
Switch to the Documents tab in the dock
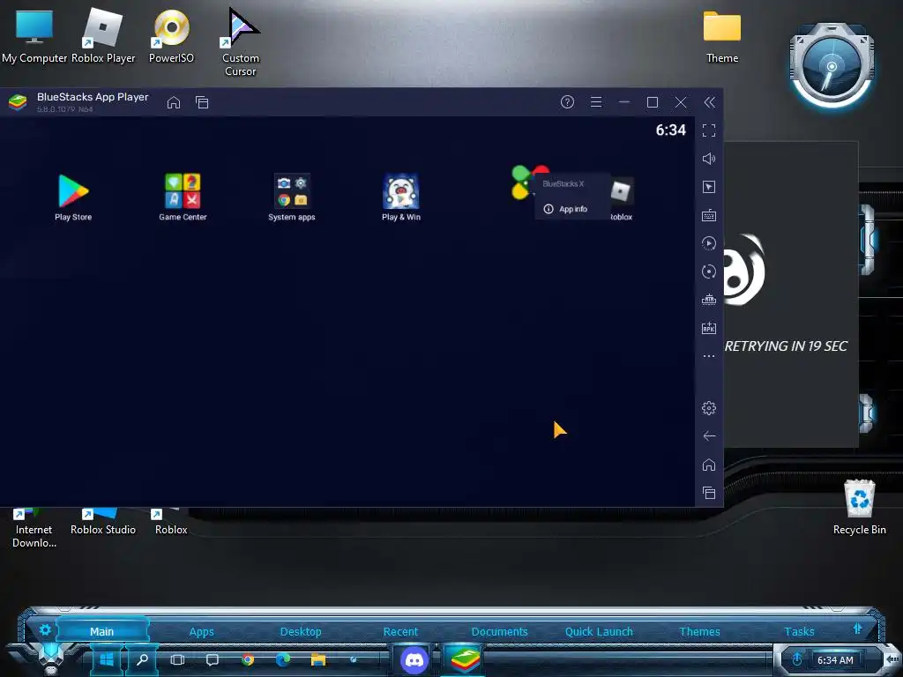tap(499, 631)
